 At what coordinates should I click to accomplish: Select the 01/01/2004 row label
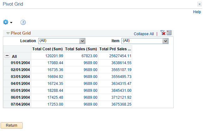(x=20, y=63)
